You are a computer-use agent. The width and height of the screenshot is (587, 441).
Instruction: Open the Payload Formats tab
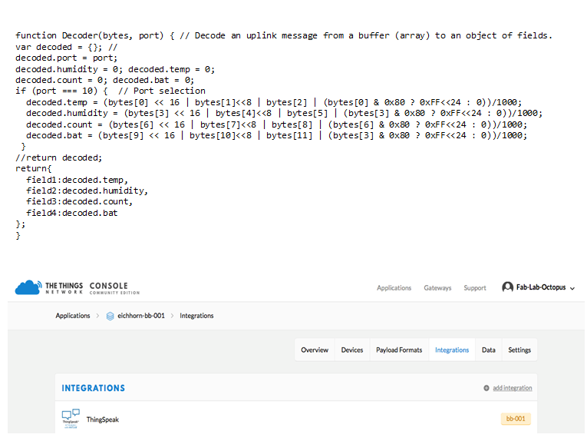399,350
